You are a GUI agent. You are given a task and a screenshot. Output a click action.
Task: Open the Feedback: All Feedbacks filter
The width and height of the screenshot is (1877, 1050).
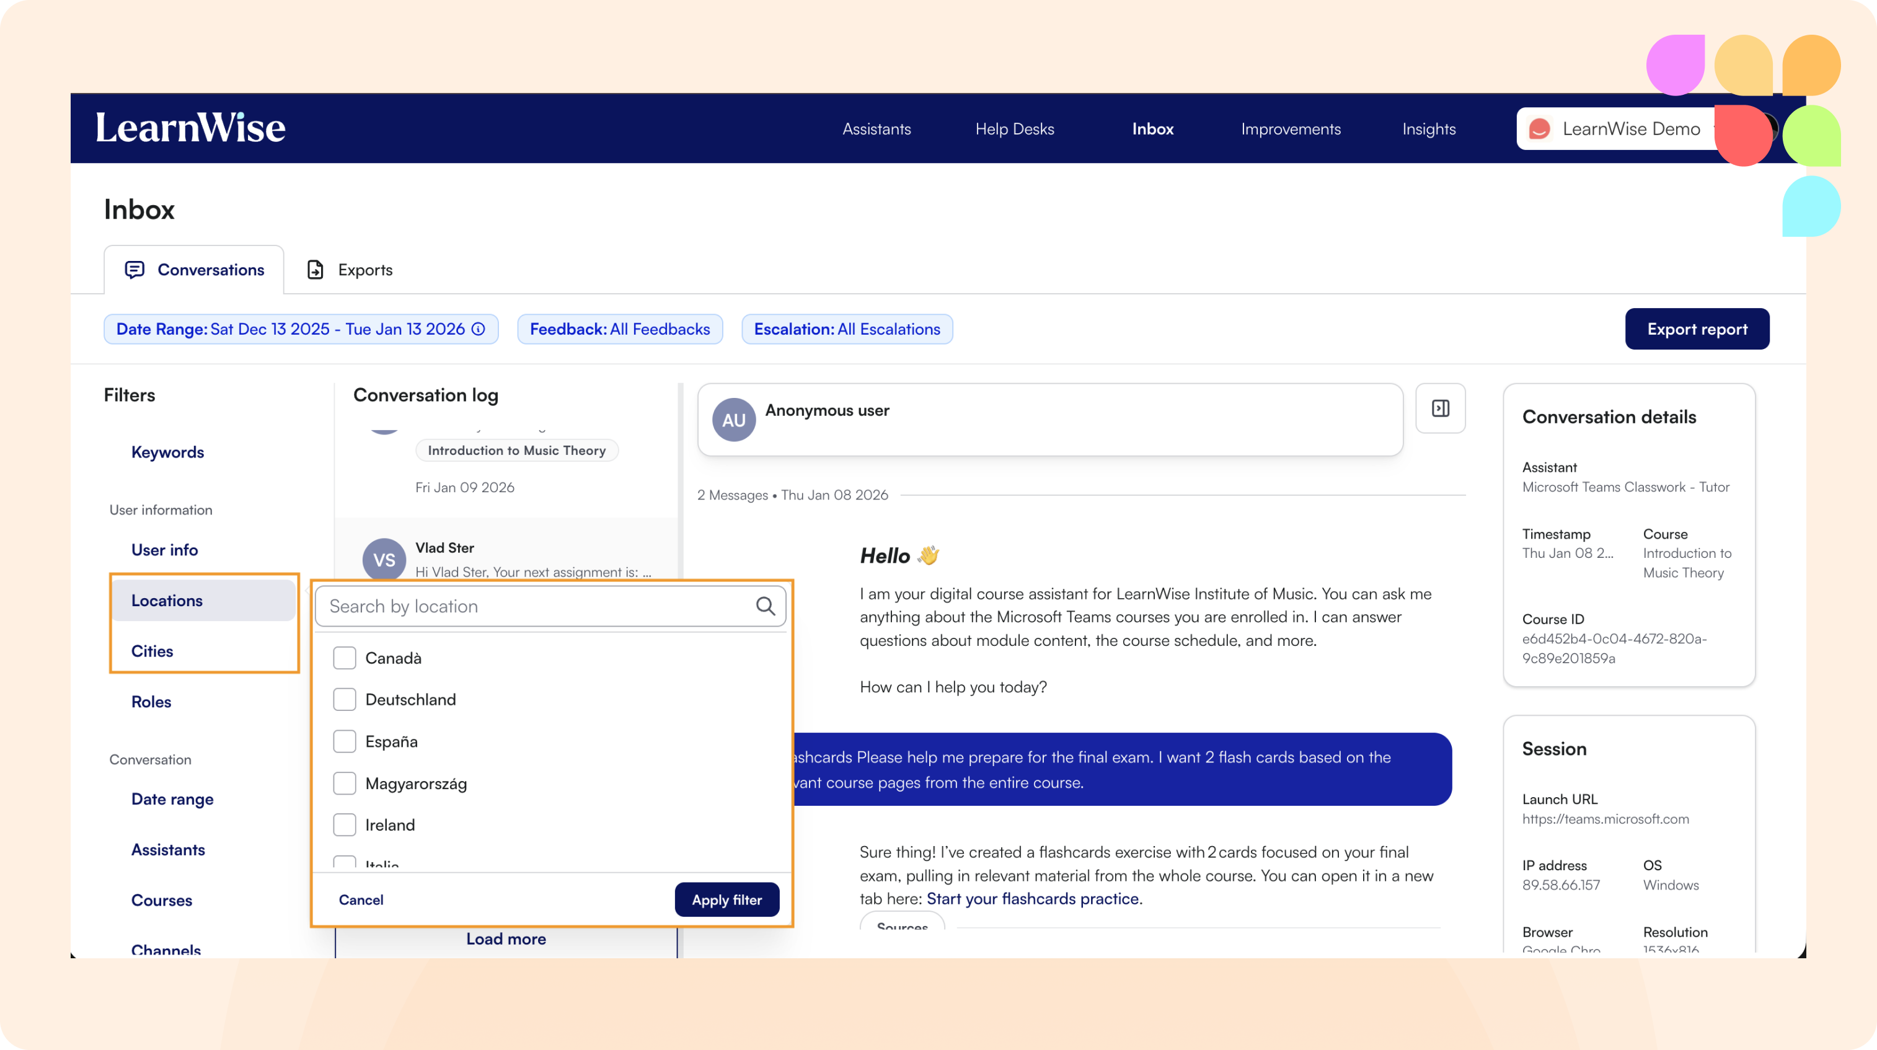pos(619,329)
